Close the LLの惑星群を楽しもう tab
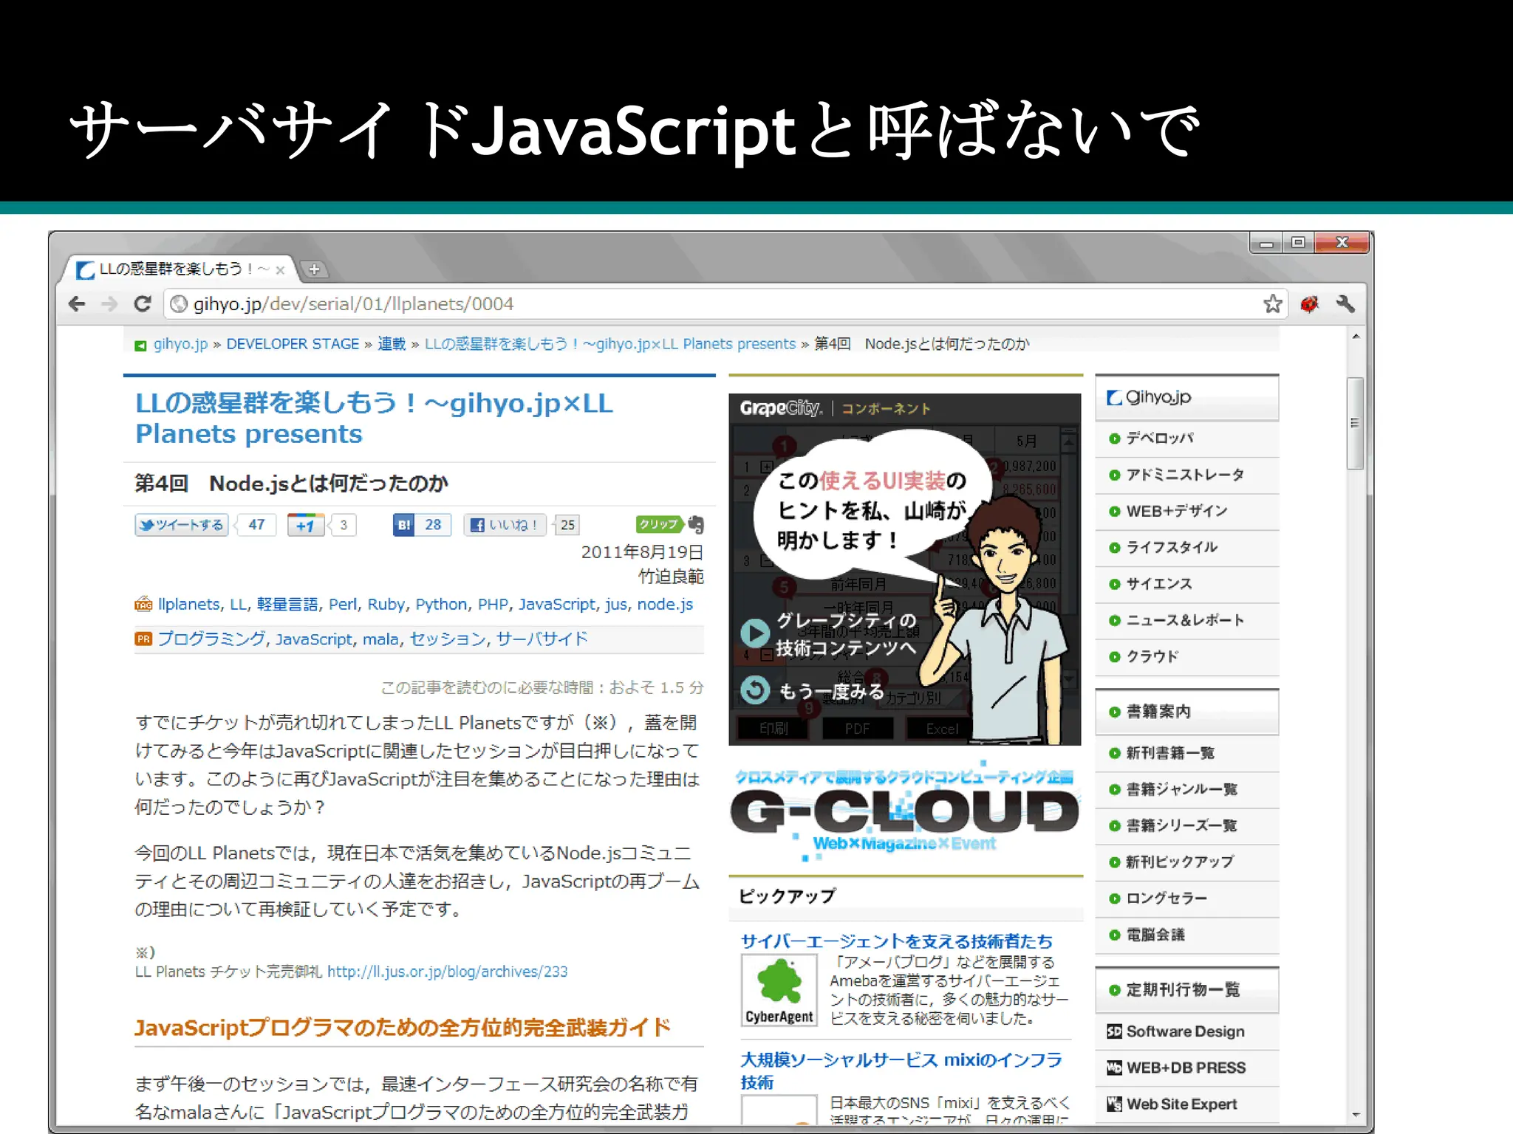The image size is (1513, 1134). coord(280,270)
